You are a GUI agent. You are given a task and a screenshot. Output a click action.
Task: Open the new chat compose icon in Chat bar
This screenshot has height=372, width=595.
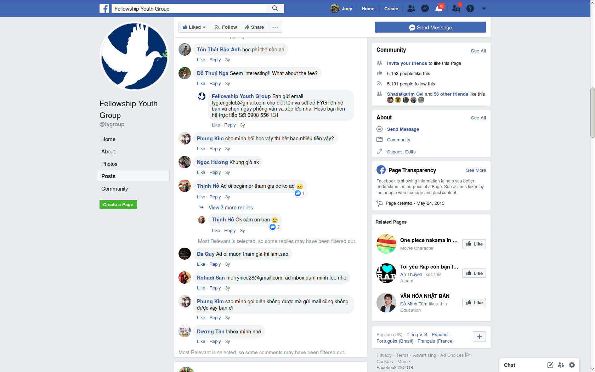tap(550, 365)
